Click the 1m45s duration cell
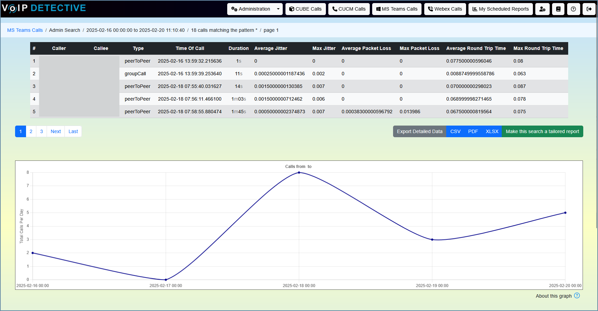This screenshot has height=311, width=598. (x=239, y=112)
